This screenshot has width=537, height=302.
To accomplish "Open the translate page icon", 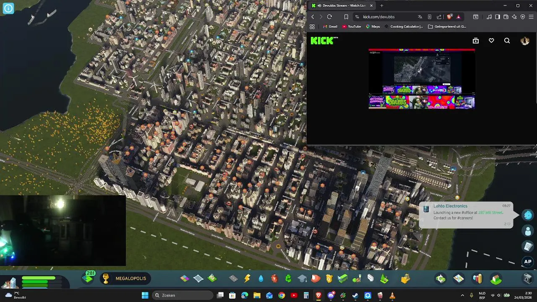I will coord(420,17).
